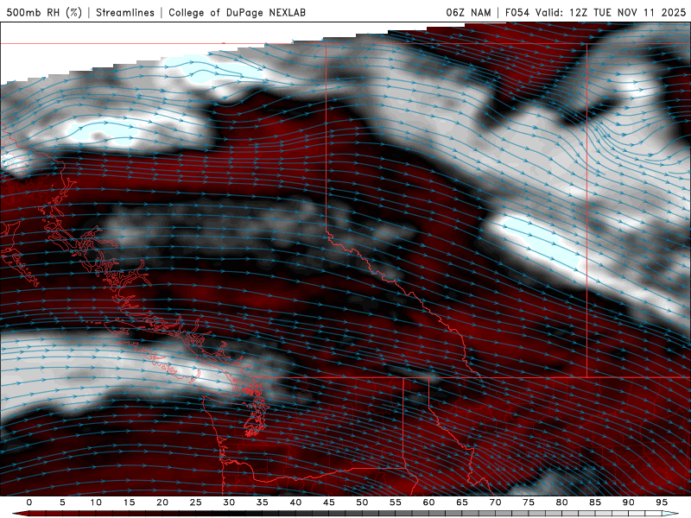Select the "10" color scale label

pyautogui.click(x=96, y=502)
